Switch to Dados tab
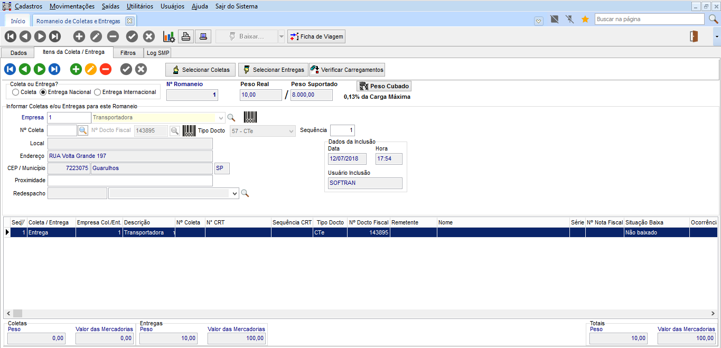Viewport: 721px width, 348px height. coord(18,53)
